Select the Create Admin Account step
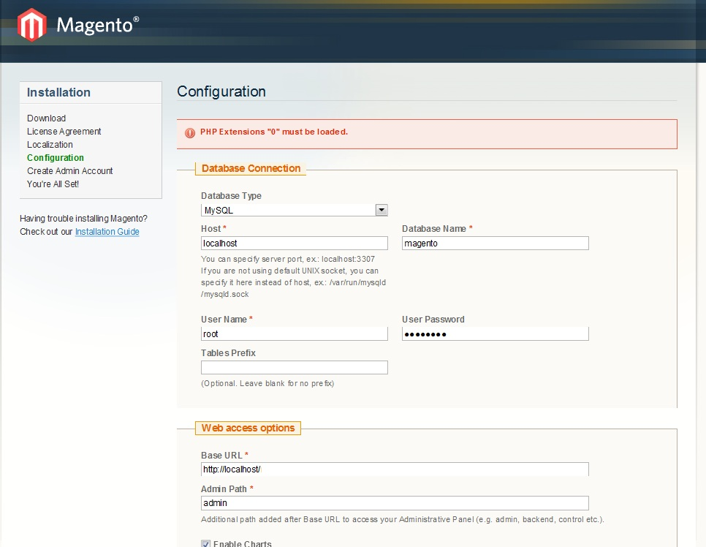706x547 pixels. pyautogui.click(x=69, y=171)
